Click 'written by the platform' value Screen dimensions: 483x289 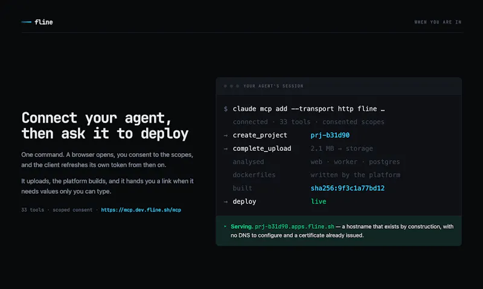(x=356, y=175)
